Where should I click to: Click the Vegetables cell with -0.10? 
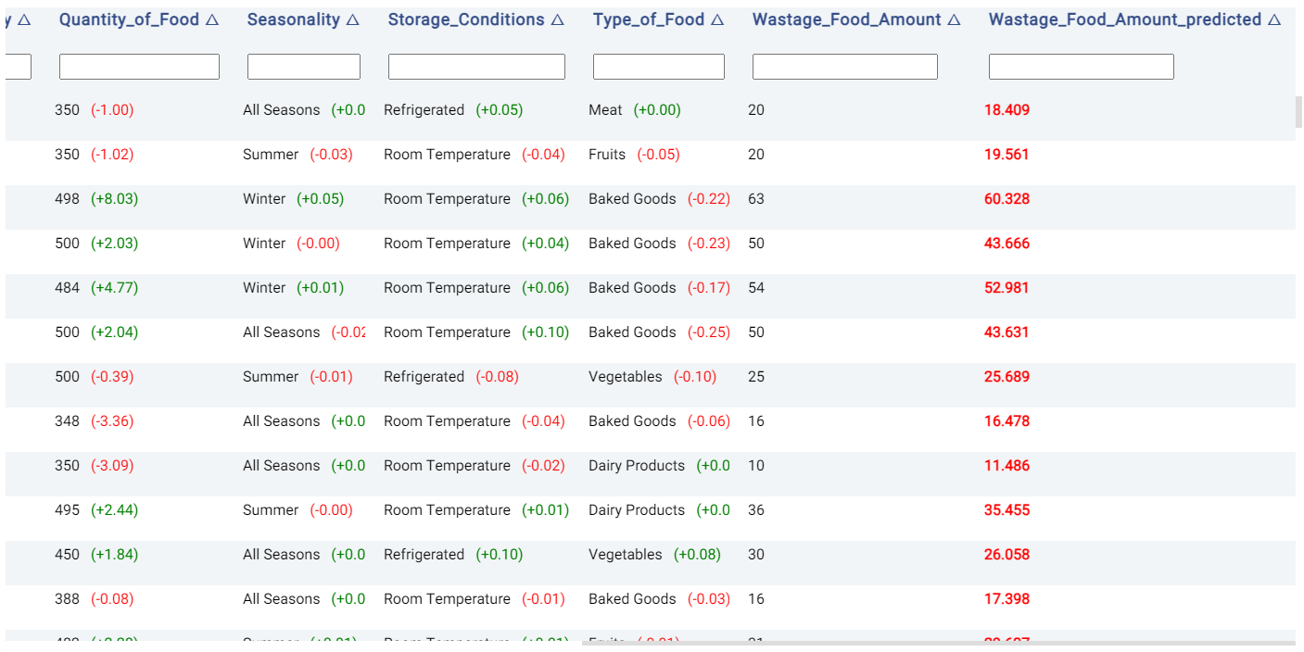(652, 377)
